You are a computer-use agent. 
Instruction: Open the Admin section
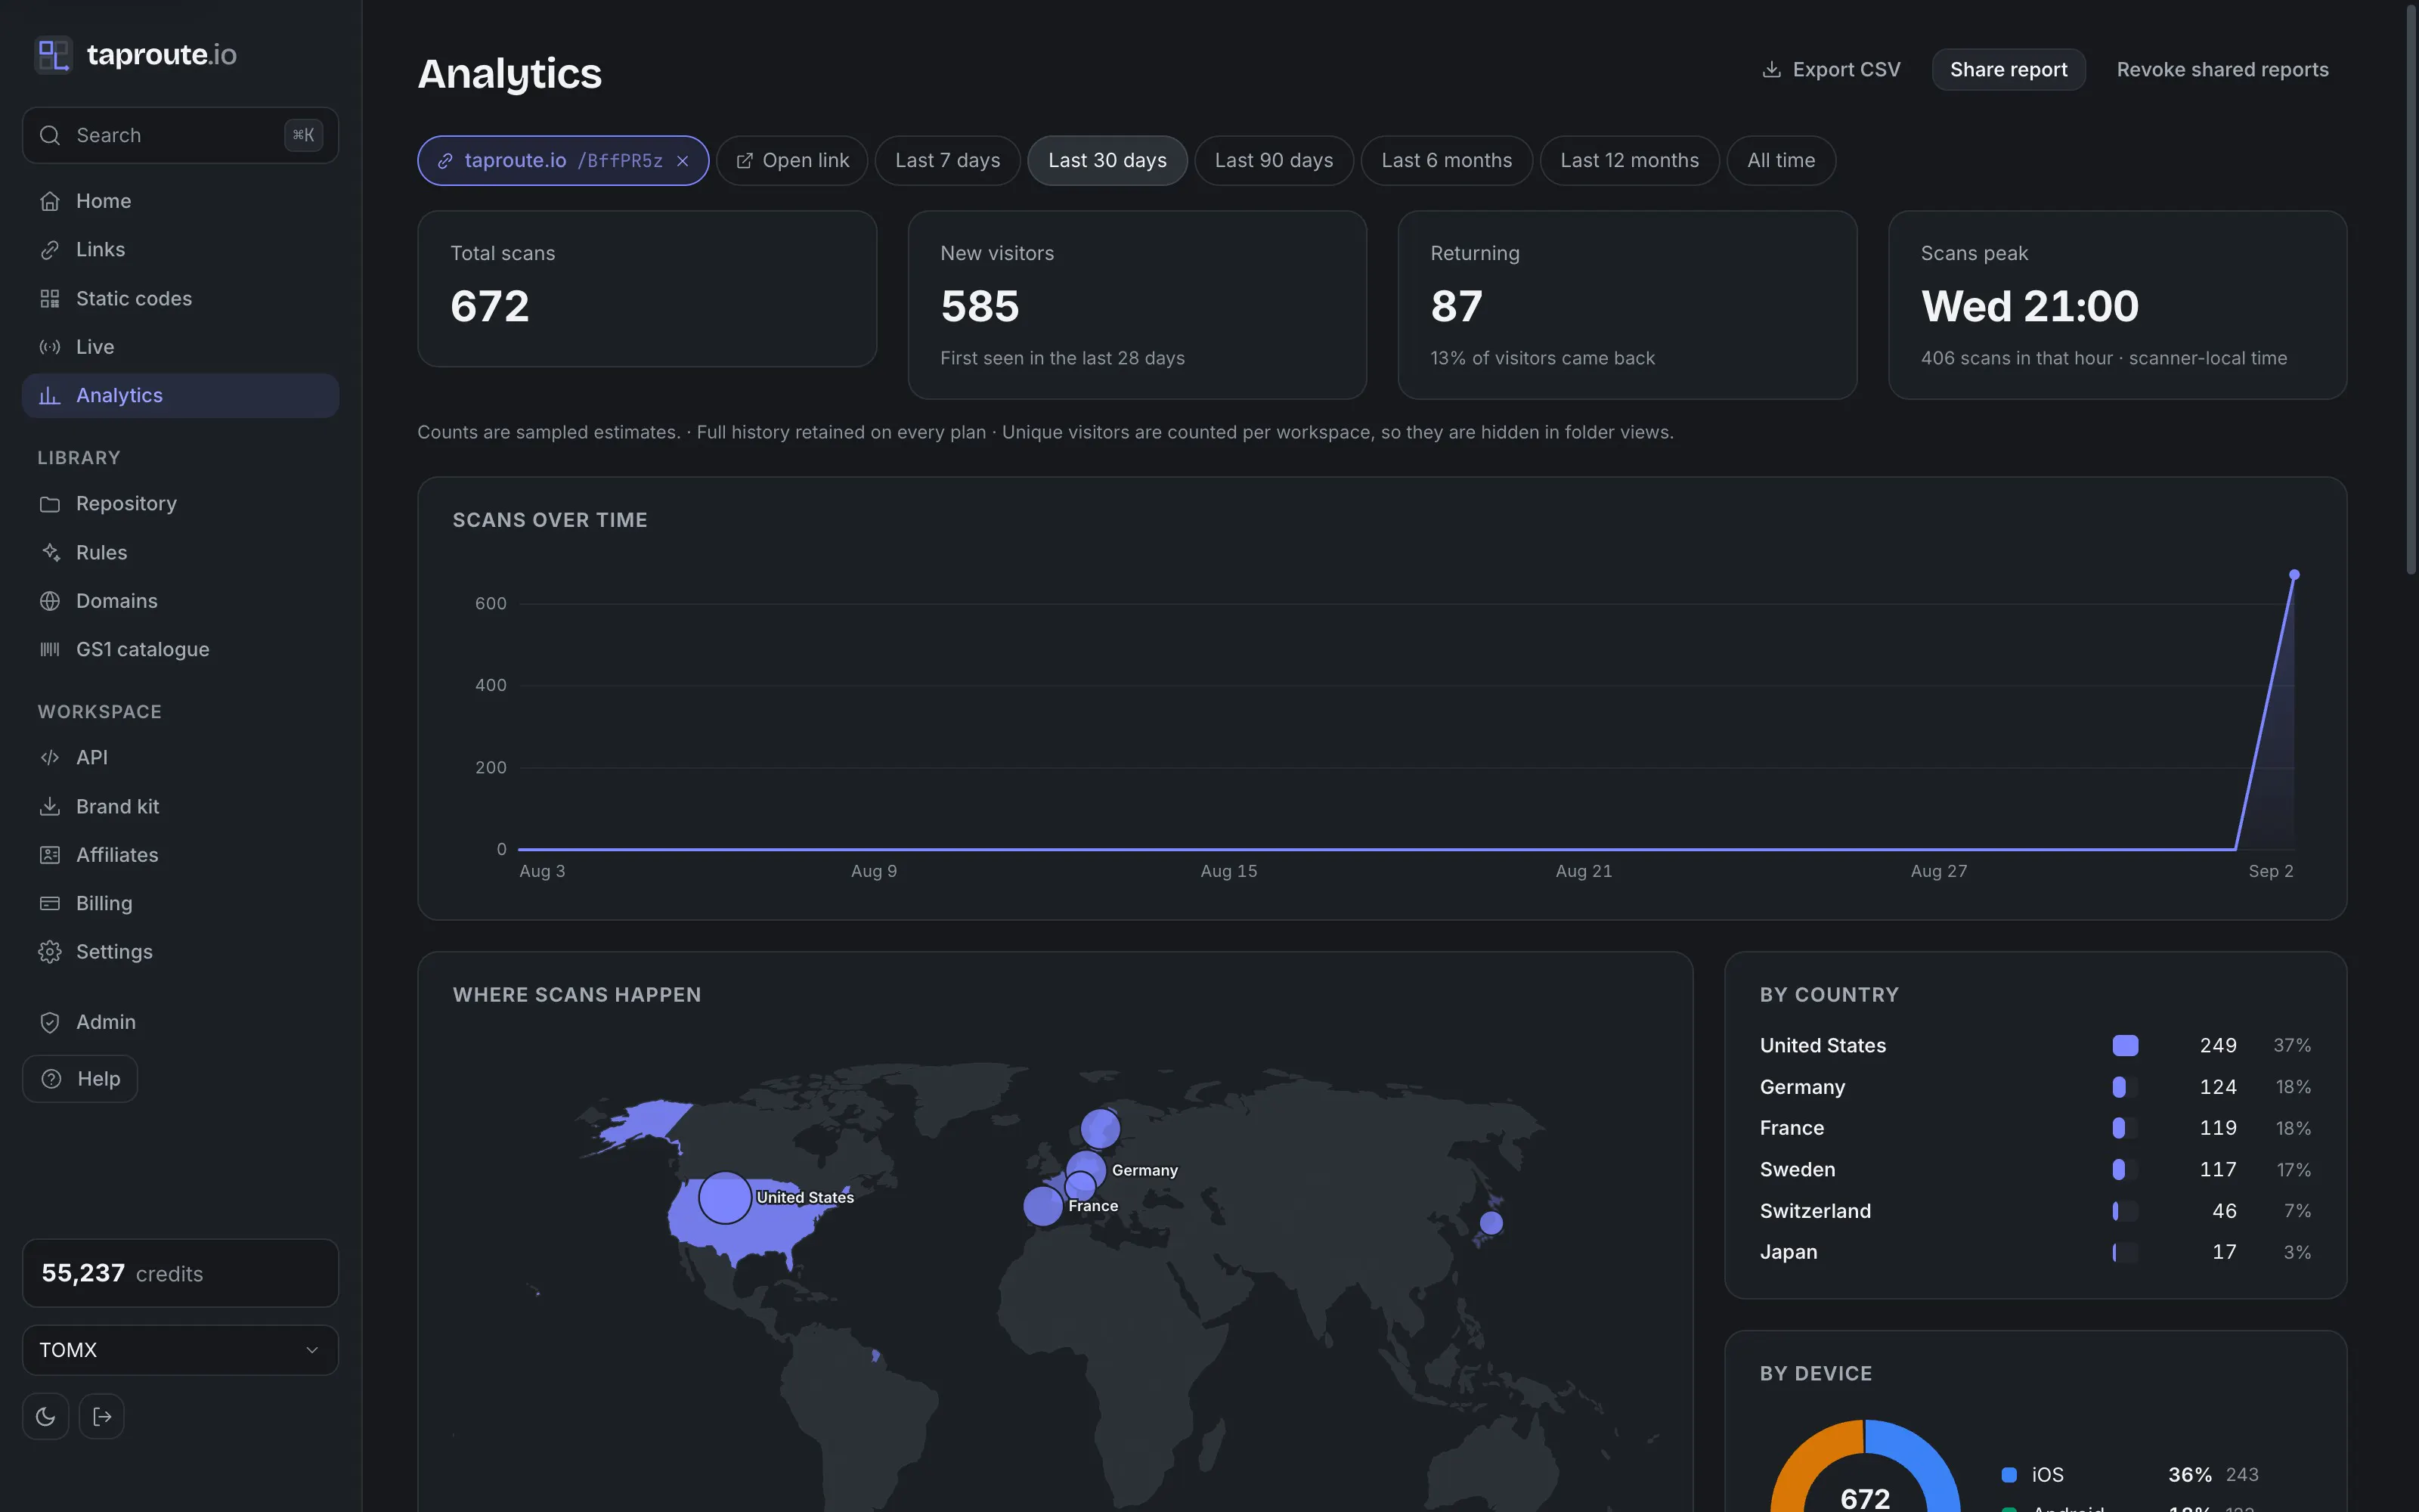(180, 1022)
